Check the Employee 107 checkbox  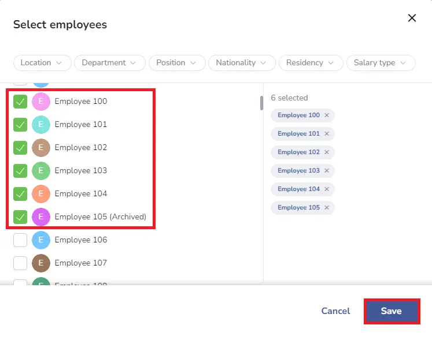click(x=20, y=263)
